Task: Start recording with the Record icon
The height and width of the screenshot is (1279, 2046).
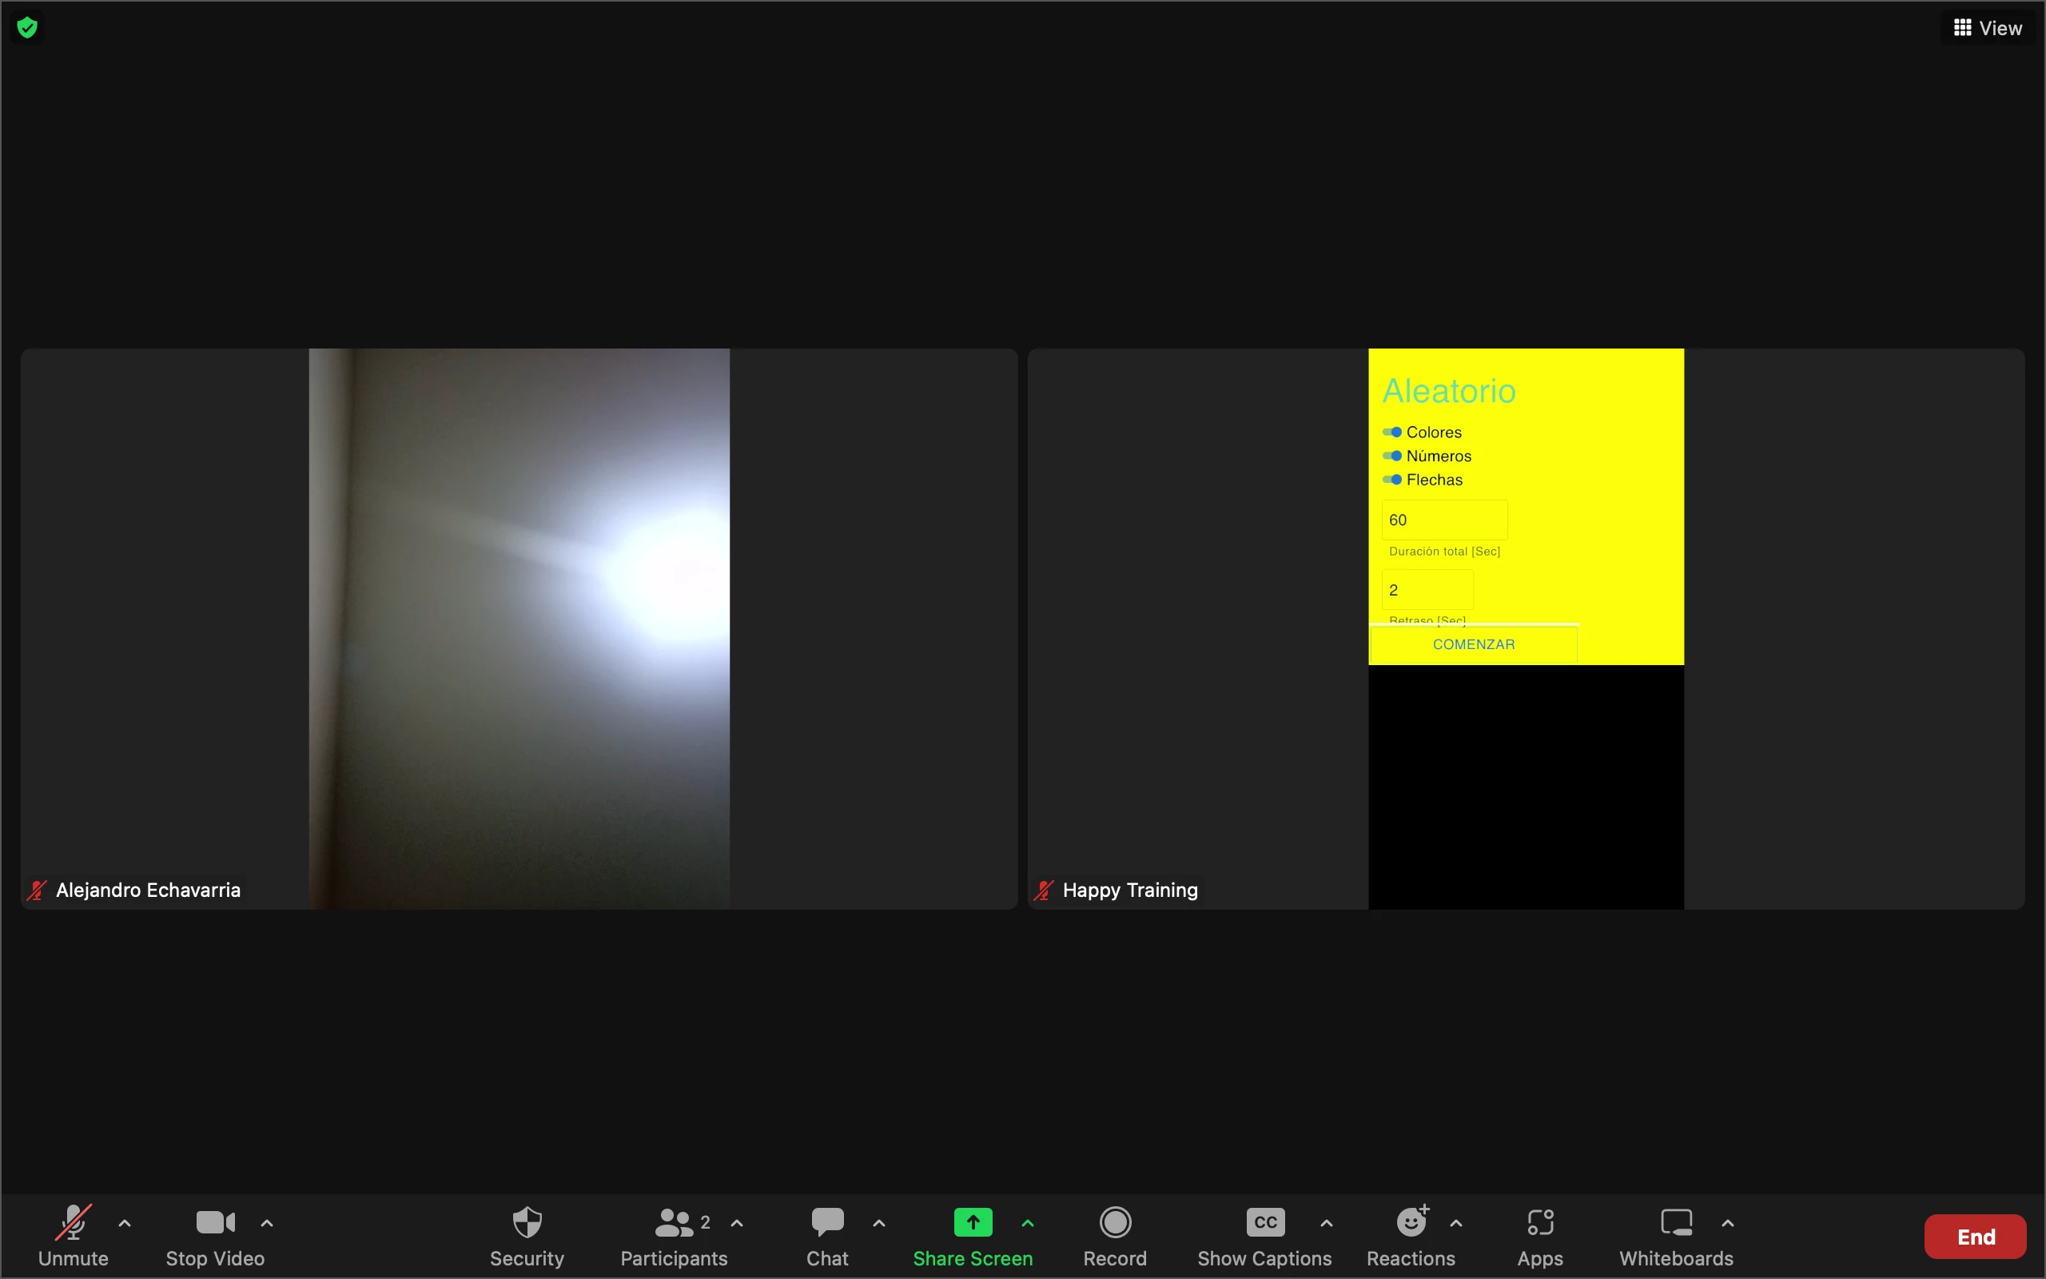Action: pyautogui.click(x=1114, y=1222)
